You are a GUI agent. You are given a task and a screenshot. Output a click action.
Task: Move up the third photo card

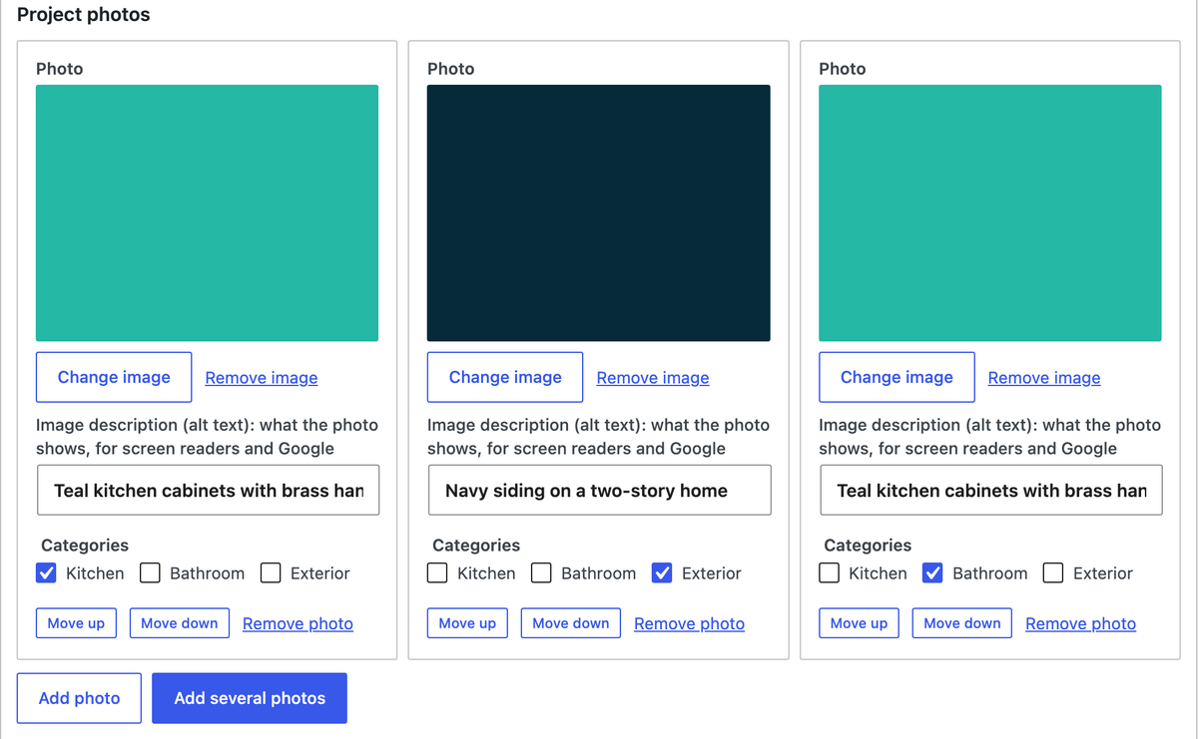(859, 623)
